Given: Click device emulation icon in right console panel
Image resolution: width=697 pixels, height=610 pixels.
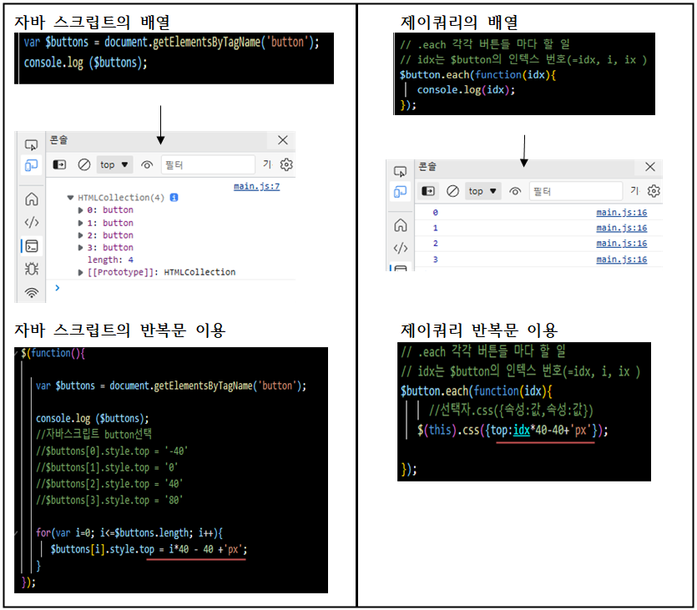Looking at the screenshot, I should pos(400,192).
